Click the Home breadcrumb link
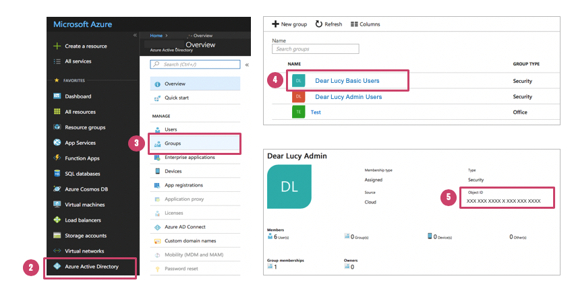The image size is (574, 297). tap(156, 35)
